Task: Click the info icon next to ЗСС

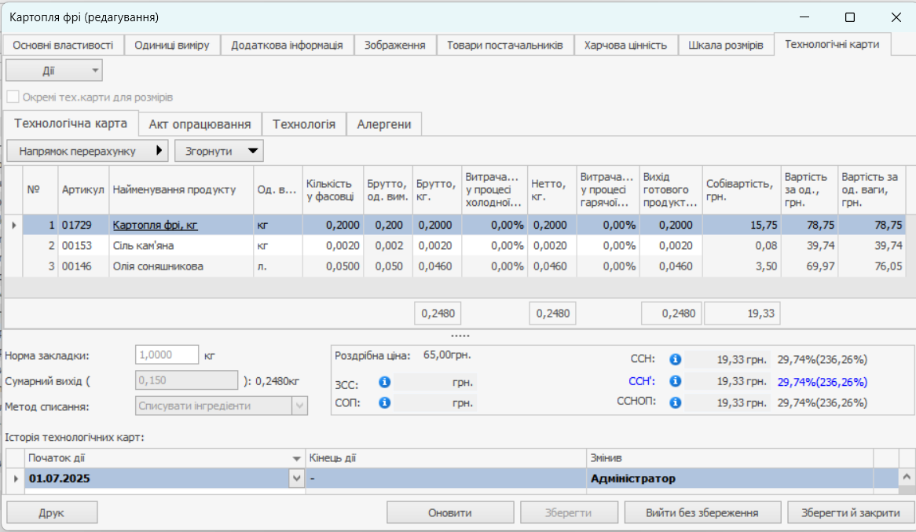Action: (x=384, y=383)
